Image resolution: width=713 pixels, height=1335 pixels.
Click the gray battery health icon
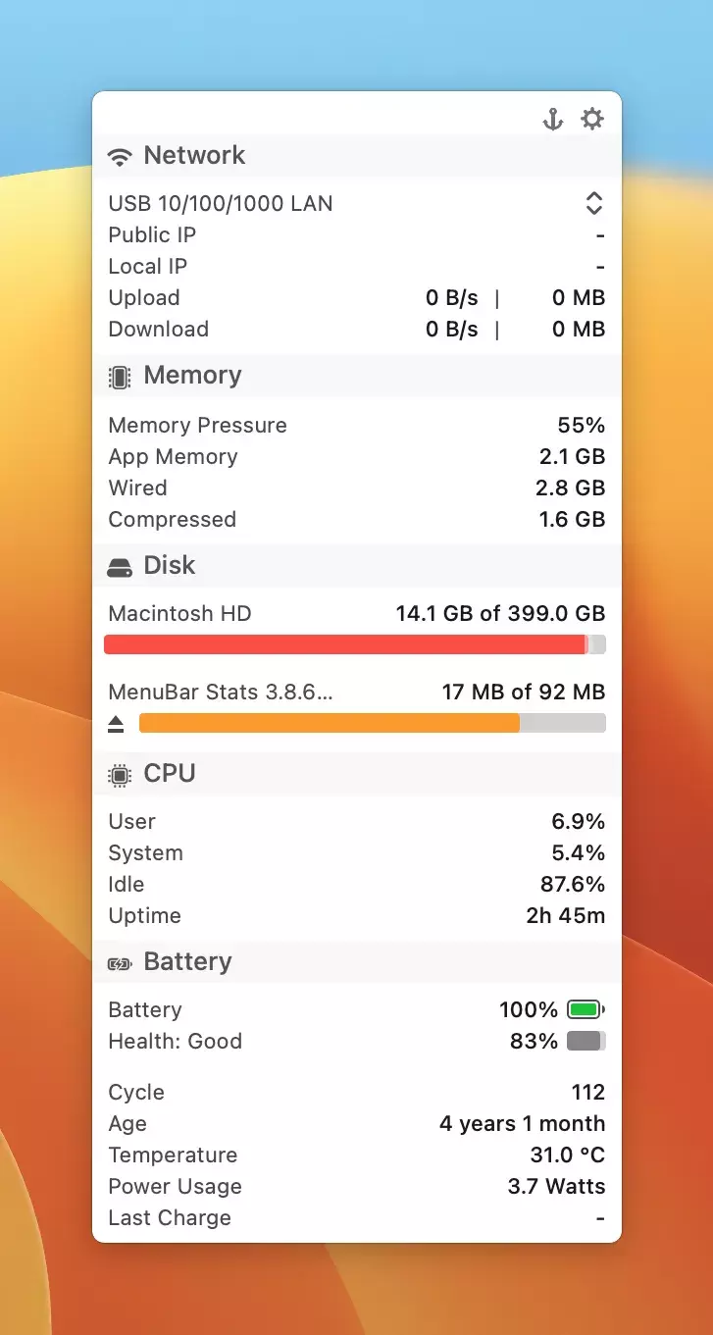pos(586,1041)
